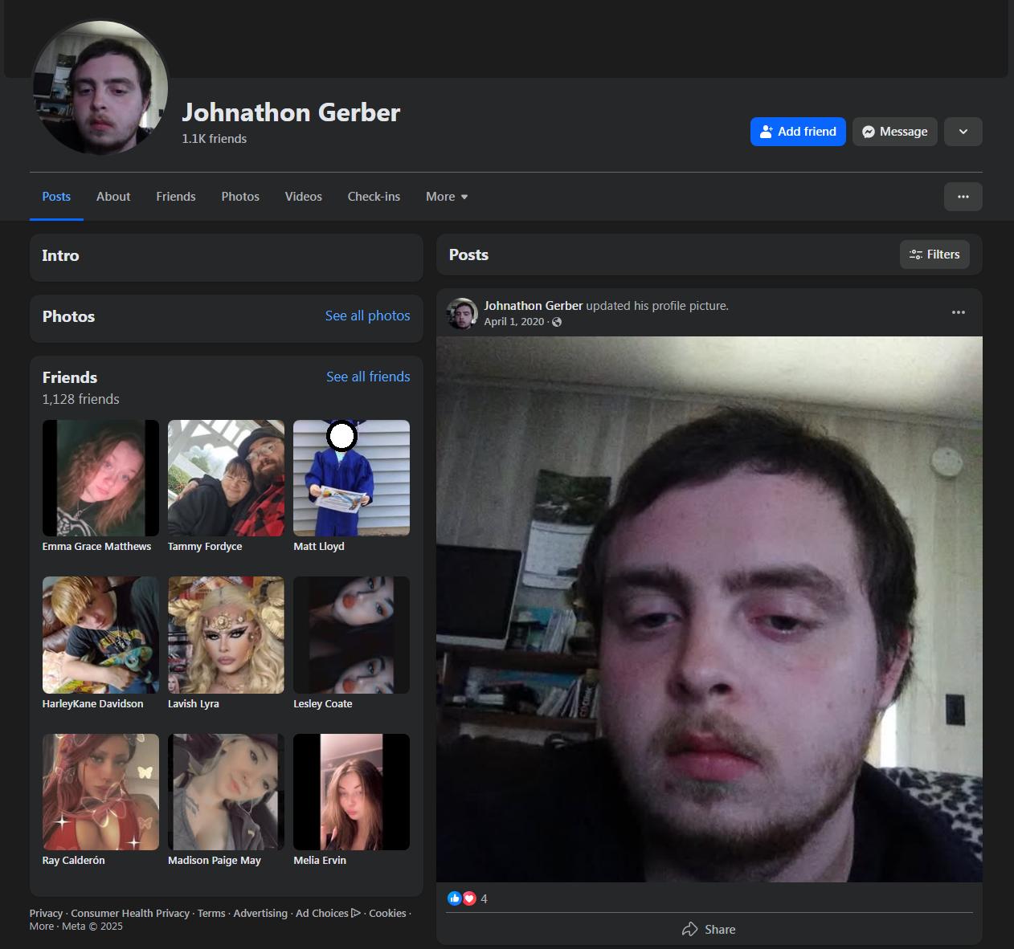
Task: Open the Advertising footer link
Action: 260,914
